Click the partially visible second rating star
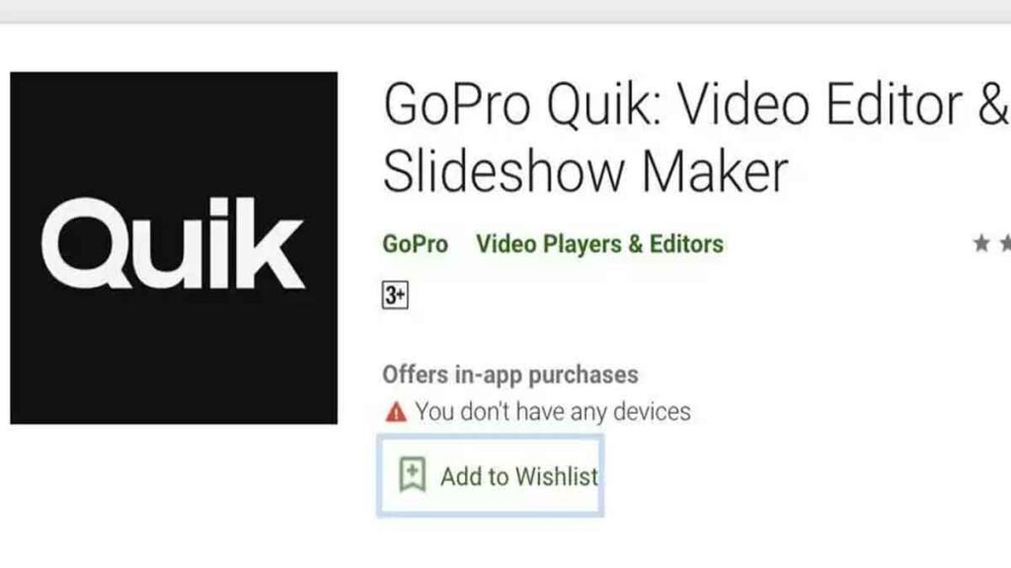Viewport: 1011px width, 568px height. tap(1005, 243)
